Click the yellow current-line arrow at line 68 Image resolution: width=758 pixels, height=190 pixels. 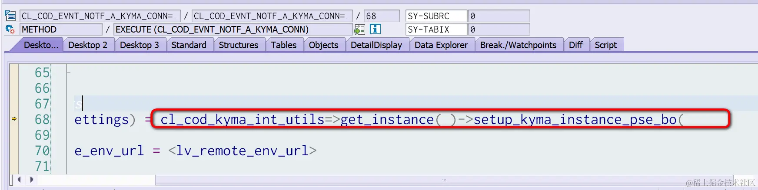pyautogui.click(x=14, y=118)
